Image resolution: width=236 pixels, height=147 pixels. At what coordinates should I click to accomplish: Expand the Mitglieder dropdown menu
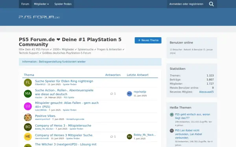(41, 4)
